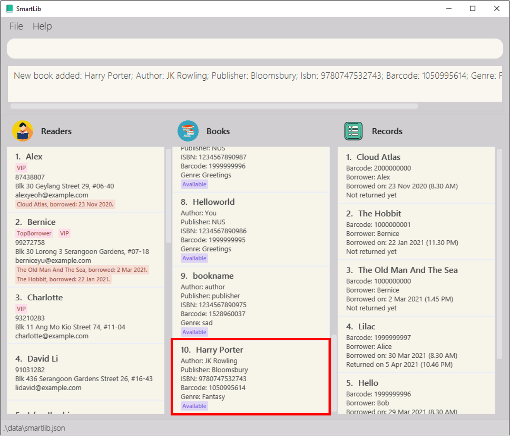Viewport: 510px width, 436px height.
Task: Close the SmartLib window
Action: 497,9
